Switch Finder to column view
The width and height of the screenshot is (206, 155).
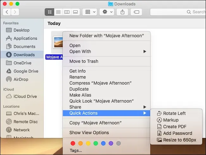coord(67,12)
